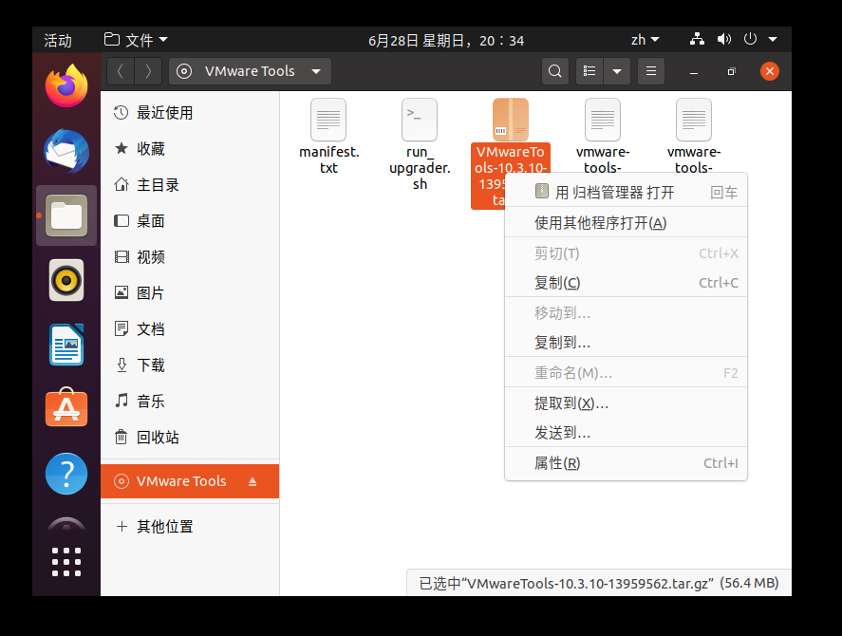Go forward with the right arrow button
The height and width of the screenshot is (636, 842).
[148, 71]
